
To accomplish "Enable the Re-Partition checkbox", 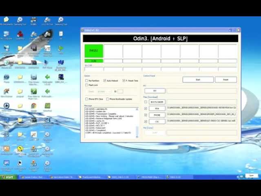I will (86, 81).
